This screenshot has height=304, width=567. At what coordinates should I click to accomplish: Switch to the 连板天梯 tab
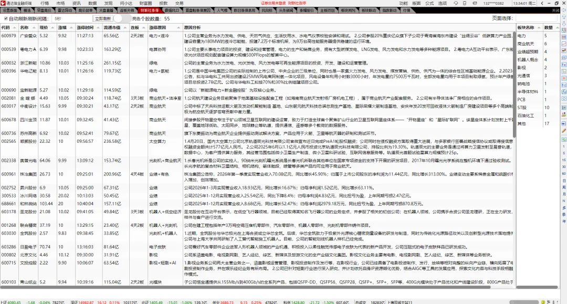127,11
